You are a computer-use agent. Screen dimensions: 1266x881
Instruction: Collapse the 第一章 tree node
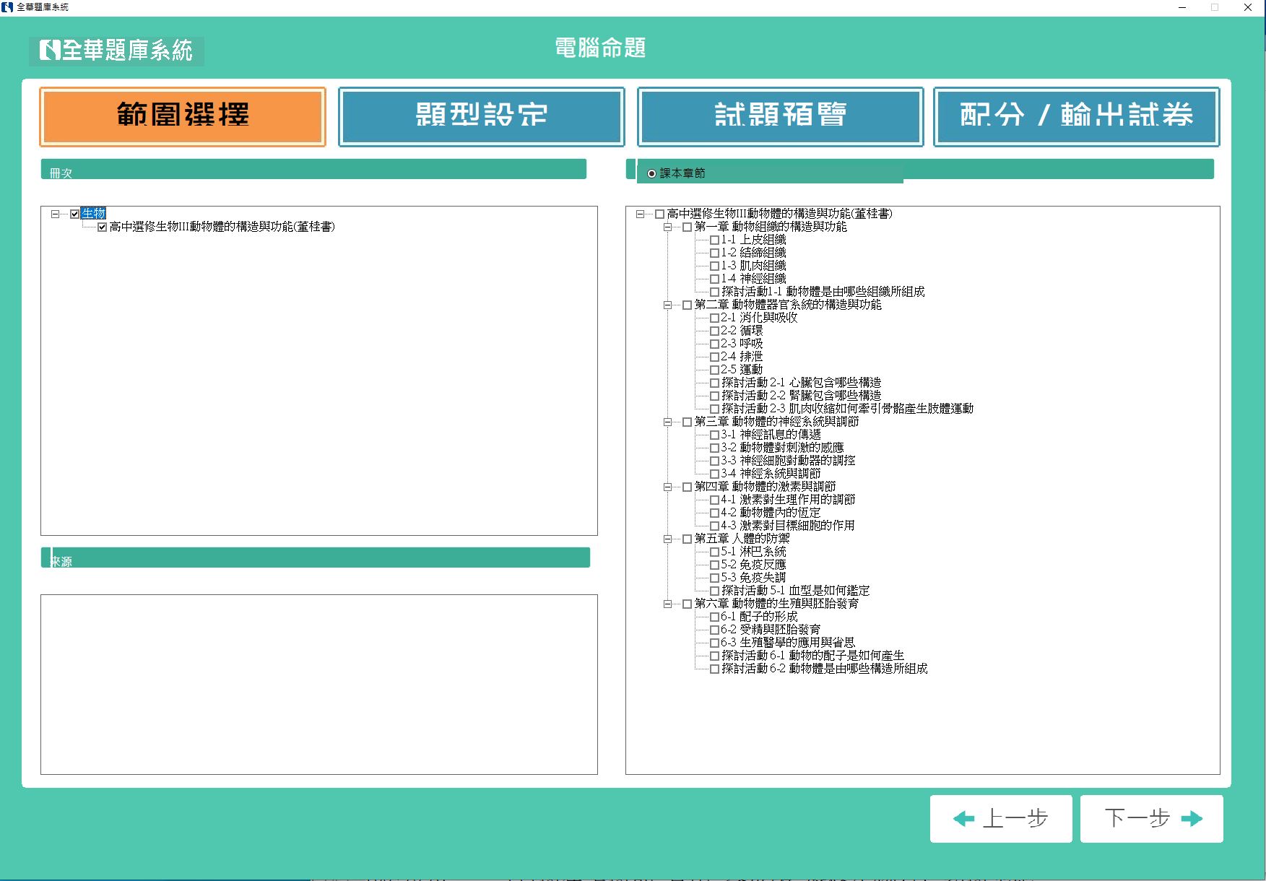click(x=668, y=227)
